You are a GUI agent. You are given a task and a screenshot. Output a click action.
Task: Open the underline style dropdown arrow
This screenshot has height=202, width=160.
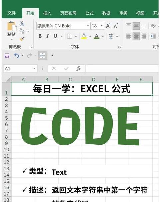[62, 36]
